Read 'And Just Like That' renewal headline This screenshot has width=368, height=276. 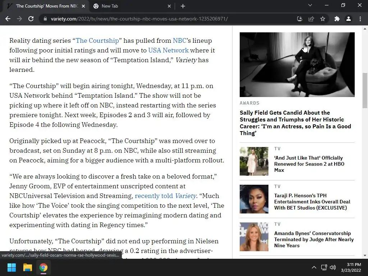[x=309, y=164]
